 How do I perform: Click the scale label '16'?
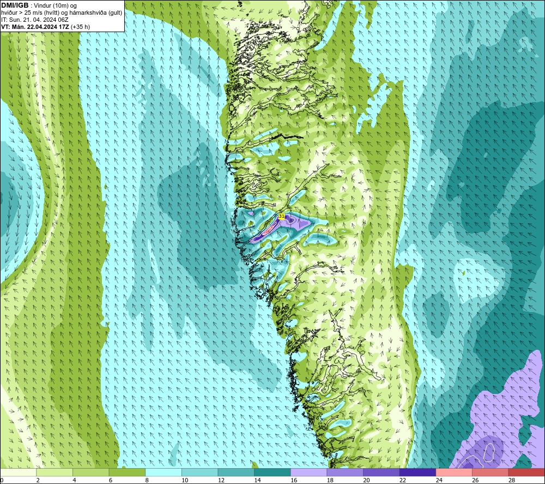tap(294, 480)
